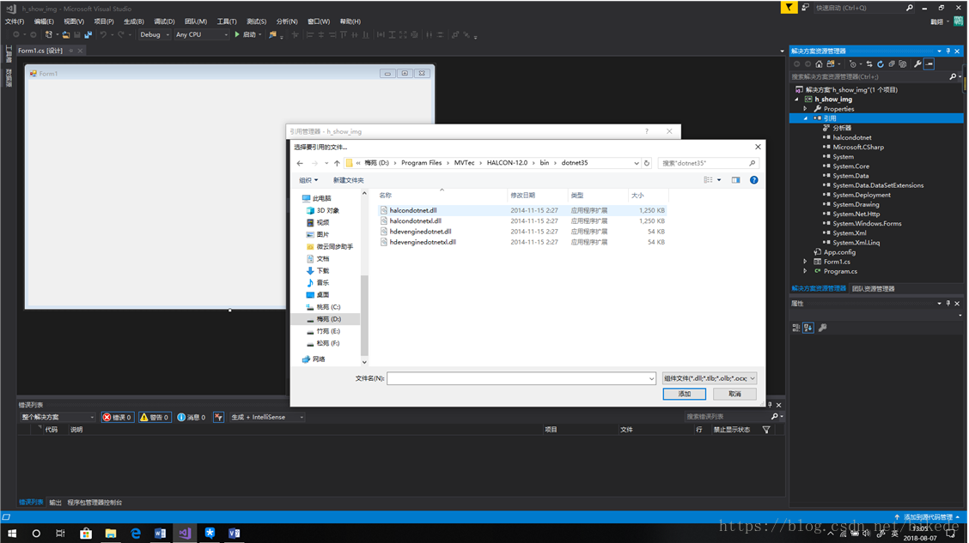Click the file name input field

[521, 378]
